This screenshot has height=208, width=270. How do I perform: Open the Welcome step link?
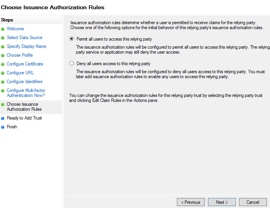point(15,29)
